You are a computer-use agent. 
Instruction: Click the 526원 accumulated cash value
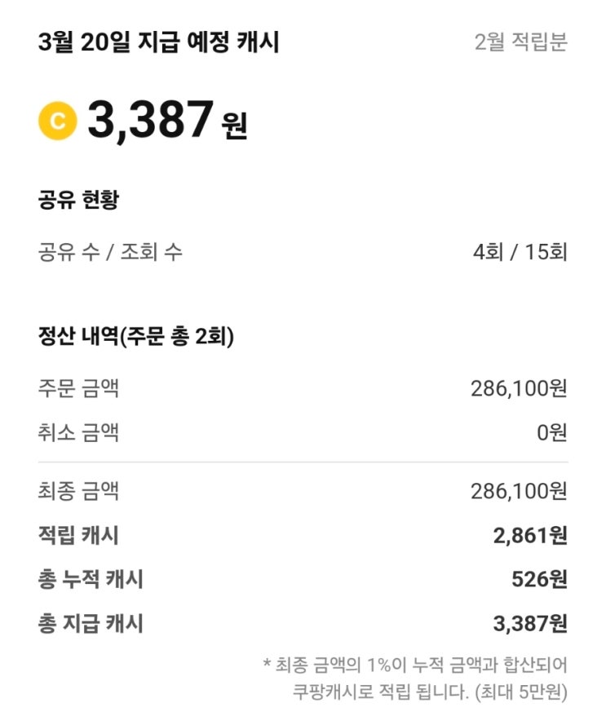tap(538, 580)
